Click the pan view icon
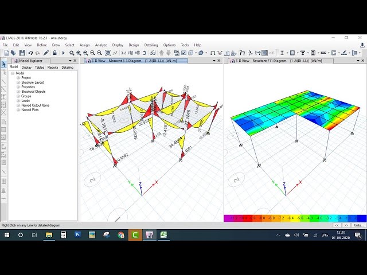Image resolution: width=367 pixels, height=275 pixels. 108,53
